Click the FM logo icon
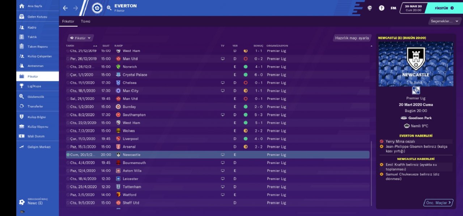463x216 pixels. tap(393, 8)
